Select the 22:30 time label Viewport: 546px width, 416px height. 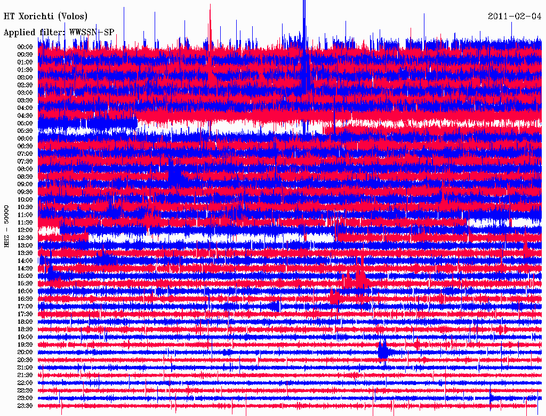coord(25,390)
